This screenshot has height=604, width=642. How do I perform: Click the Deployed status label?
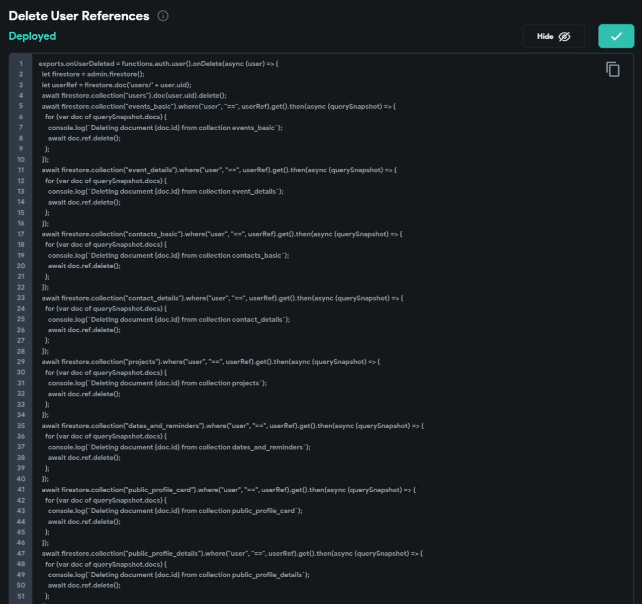tap(32, 36)
